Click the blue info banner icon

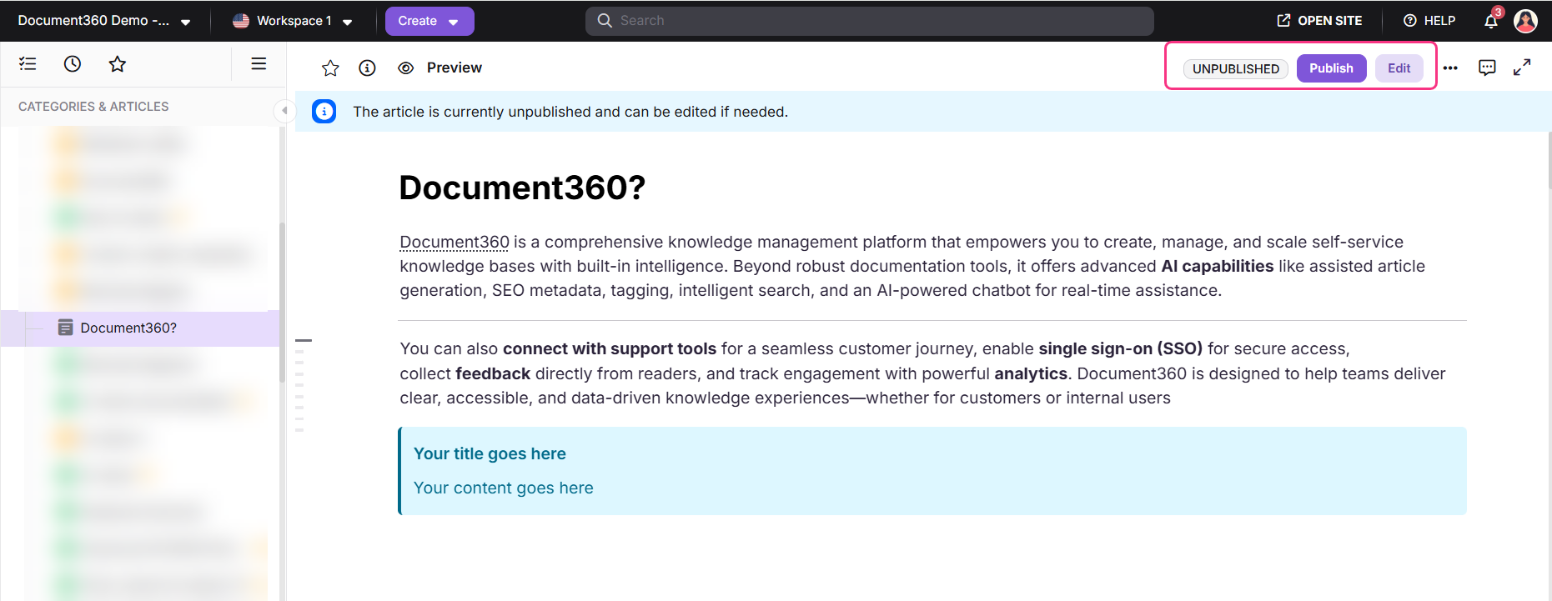(324, 112)
